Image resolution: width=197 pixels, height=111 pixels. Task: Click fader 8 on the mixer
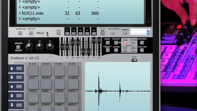pyautogui.click(x=99, y=40)
